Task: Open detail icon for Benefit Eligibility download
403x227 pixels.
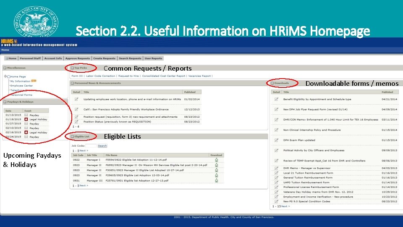Action: point(276,99)
